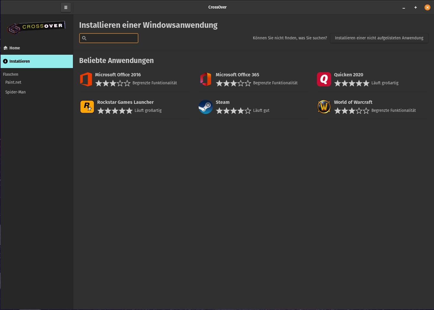This screenshot has width=434, height=310.
Task: Click the Microsoft Office 365 star rating
Action: coord(234,83)
